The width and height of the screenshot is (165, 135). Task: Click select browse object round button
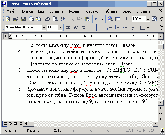(161, 113)
